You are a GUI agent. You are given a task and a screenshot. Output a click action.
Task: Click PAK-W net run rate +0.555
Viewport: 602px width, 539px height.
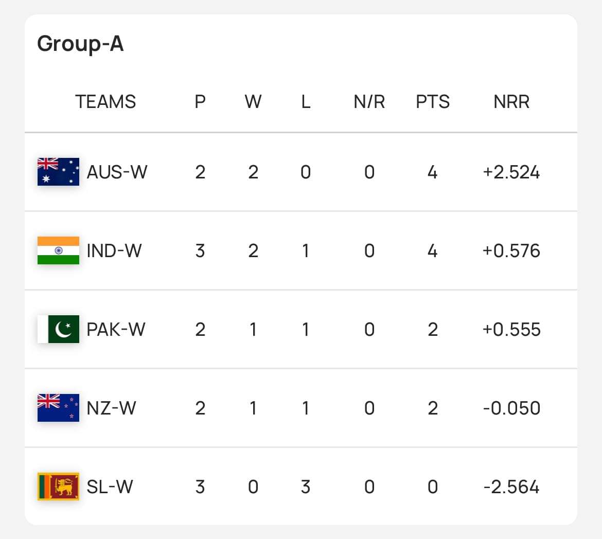(x=511, y=329)
